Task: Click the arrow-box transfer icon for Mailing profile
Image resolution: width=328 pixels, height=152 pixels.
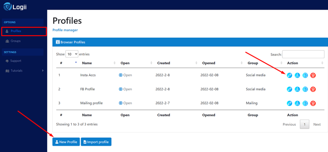Action: point(305,103)
